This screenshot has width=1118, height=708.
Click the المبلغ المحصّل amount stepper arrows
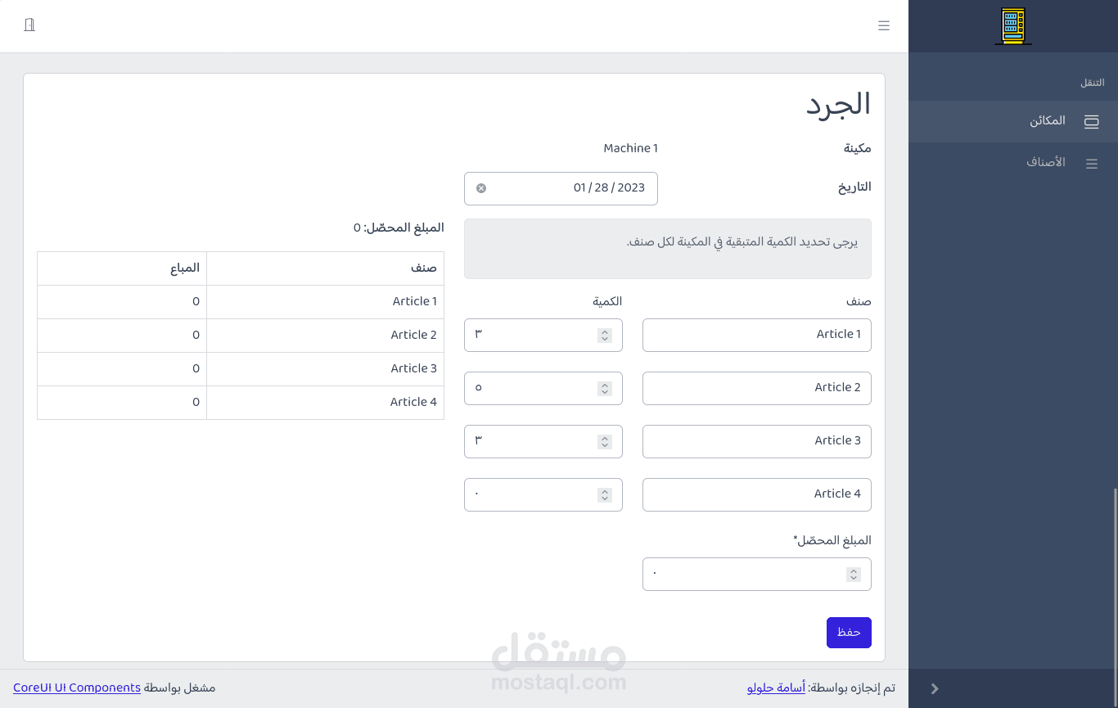(x=854, y=575)
